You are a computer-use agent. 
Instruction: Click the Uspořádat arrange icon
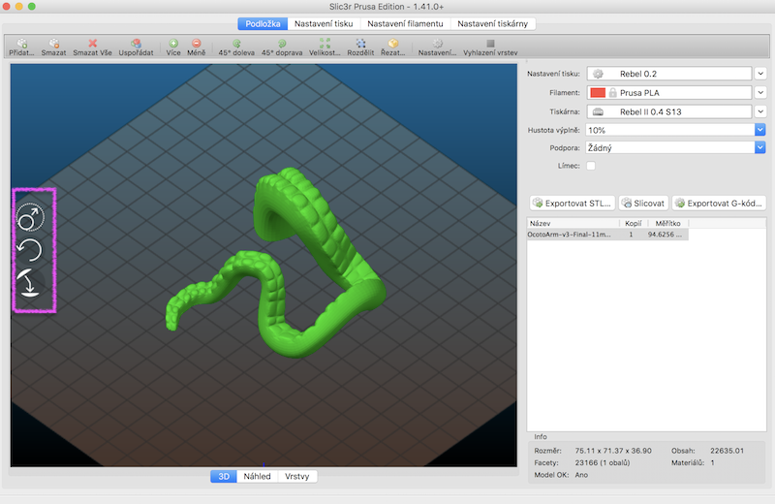click(x=136, y=44)
